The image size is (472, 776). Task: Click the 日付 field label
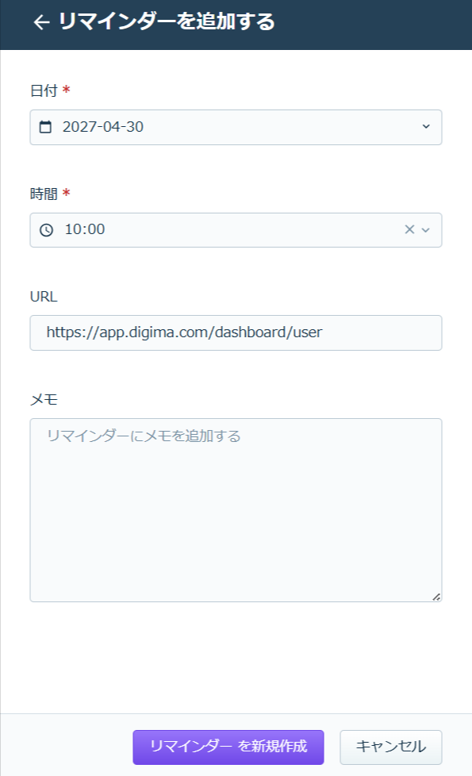click(x=44, y=90)
